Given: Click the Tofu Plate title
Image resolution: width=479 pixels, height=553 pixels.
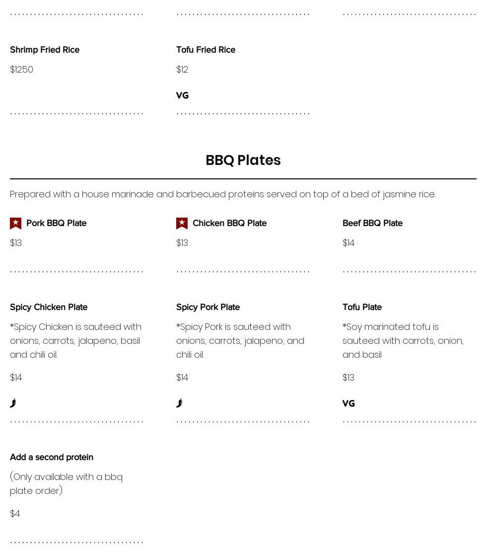Looking at the screenshot, I should point(362,307).
